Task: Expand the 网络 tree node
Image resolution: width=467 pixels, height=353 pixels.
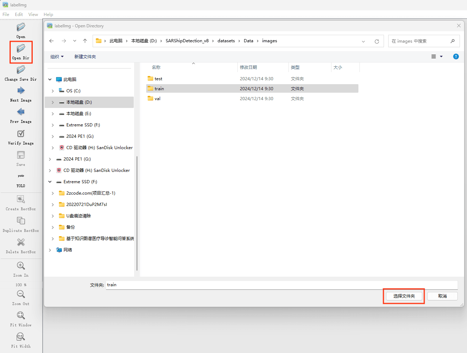Action: click(50, 250)
